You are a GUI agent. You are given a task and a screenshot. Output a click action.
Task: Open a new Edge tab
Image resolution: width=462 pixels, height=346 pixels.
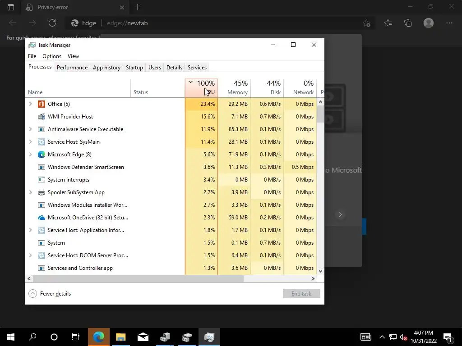click(x=138, y=7)
